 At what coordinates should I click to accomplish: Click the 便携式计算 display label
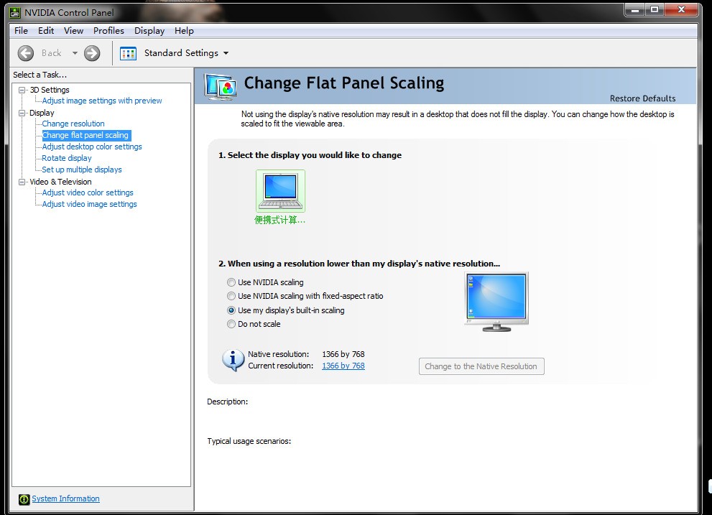[279, 221]
